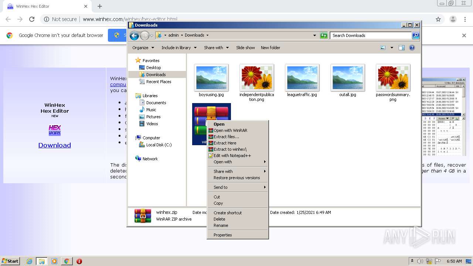This screenshot has height=266, width=473.
Task: Choose Open with WinRAR
Action: [238, 130]
